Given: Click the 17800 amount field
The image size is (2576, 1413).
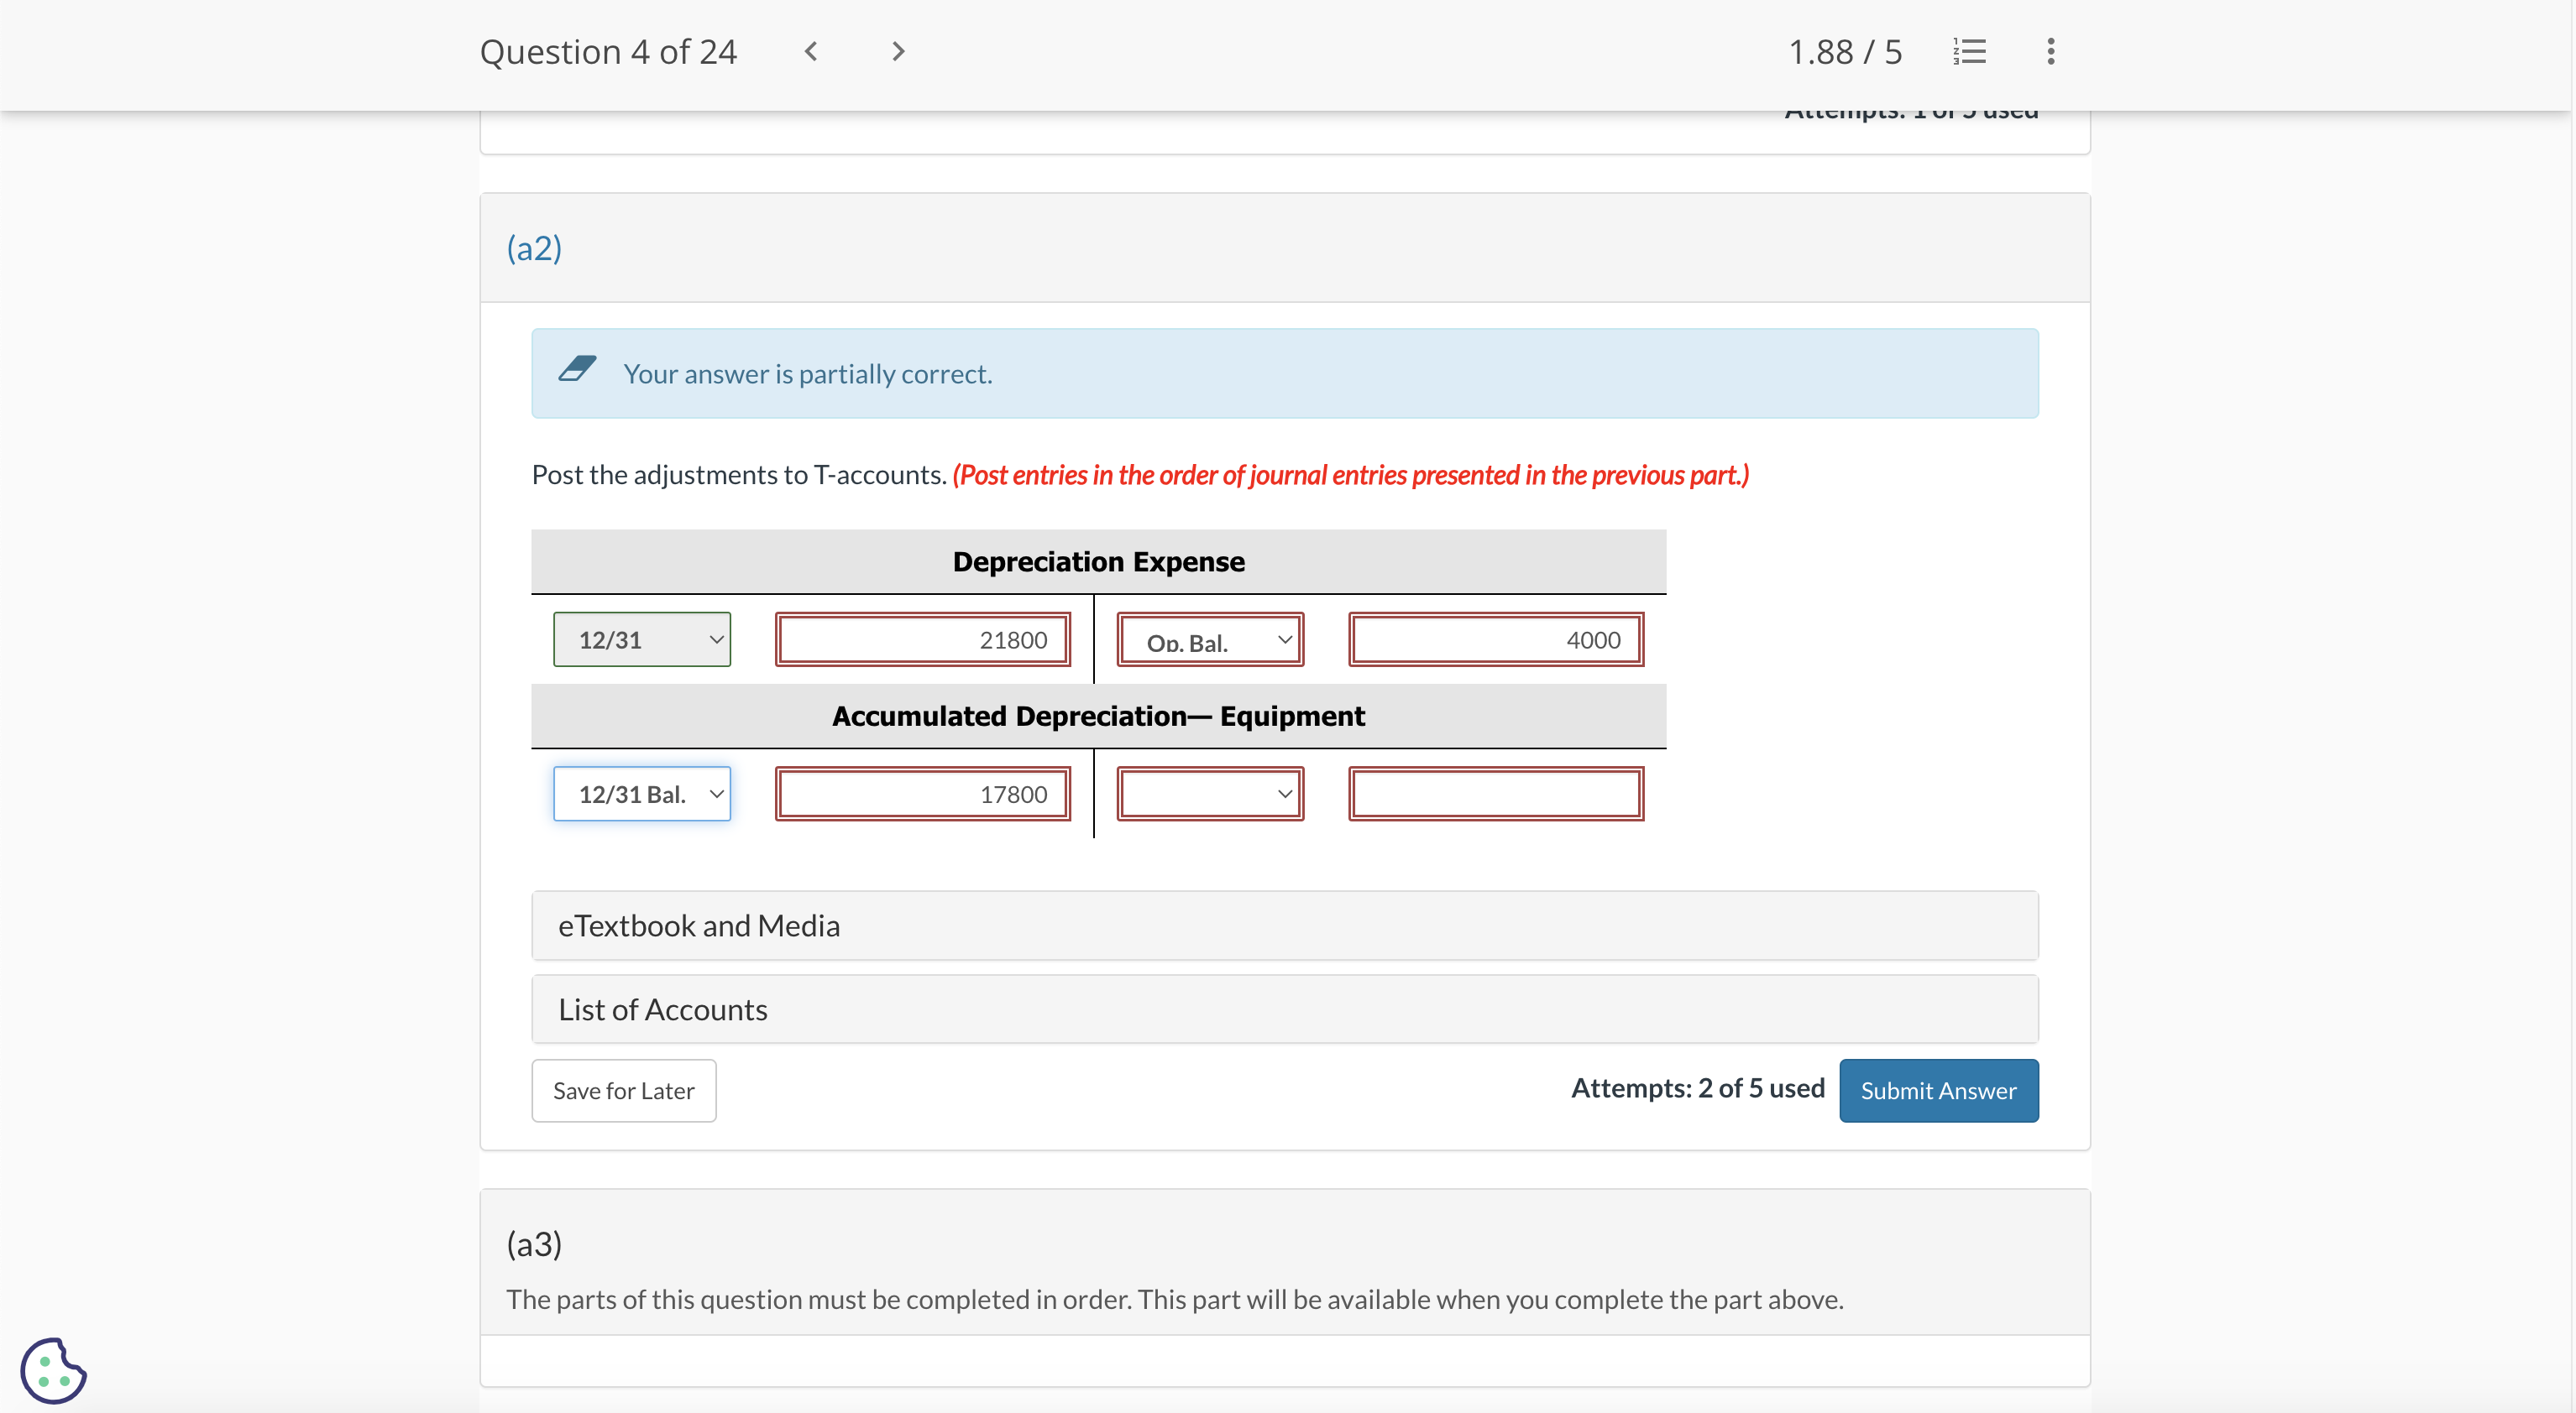Looking at the screenshot, I should pyautogui.click(x=922, y=795).
